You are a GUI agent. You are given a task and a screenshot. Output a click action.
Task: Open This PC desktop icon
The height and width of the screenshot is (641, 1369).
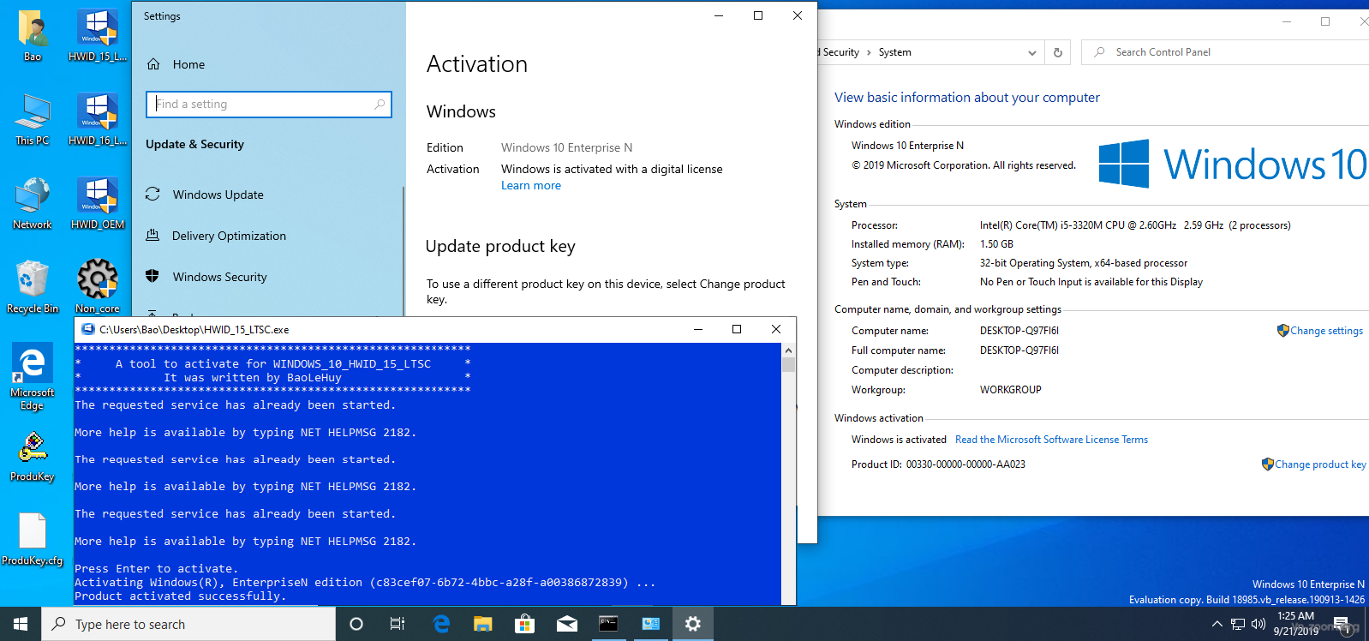click(x=33, y=120)
